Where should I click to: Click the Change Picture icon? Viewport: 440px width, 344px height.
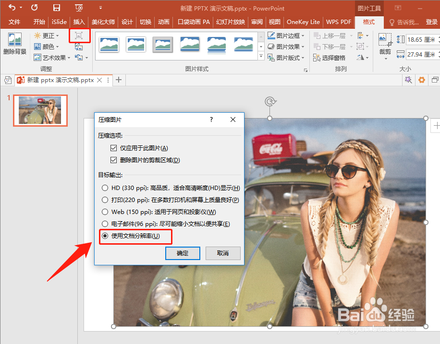79,47
